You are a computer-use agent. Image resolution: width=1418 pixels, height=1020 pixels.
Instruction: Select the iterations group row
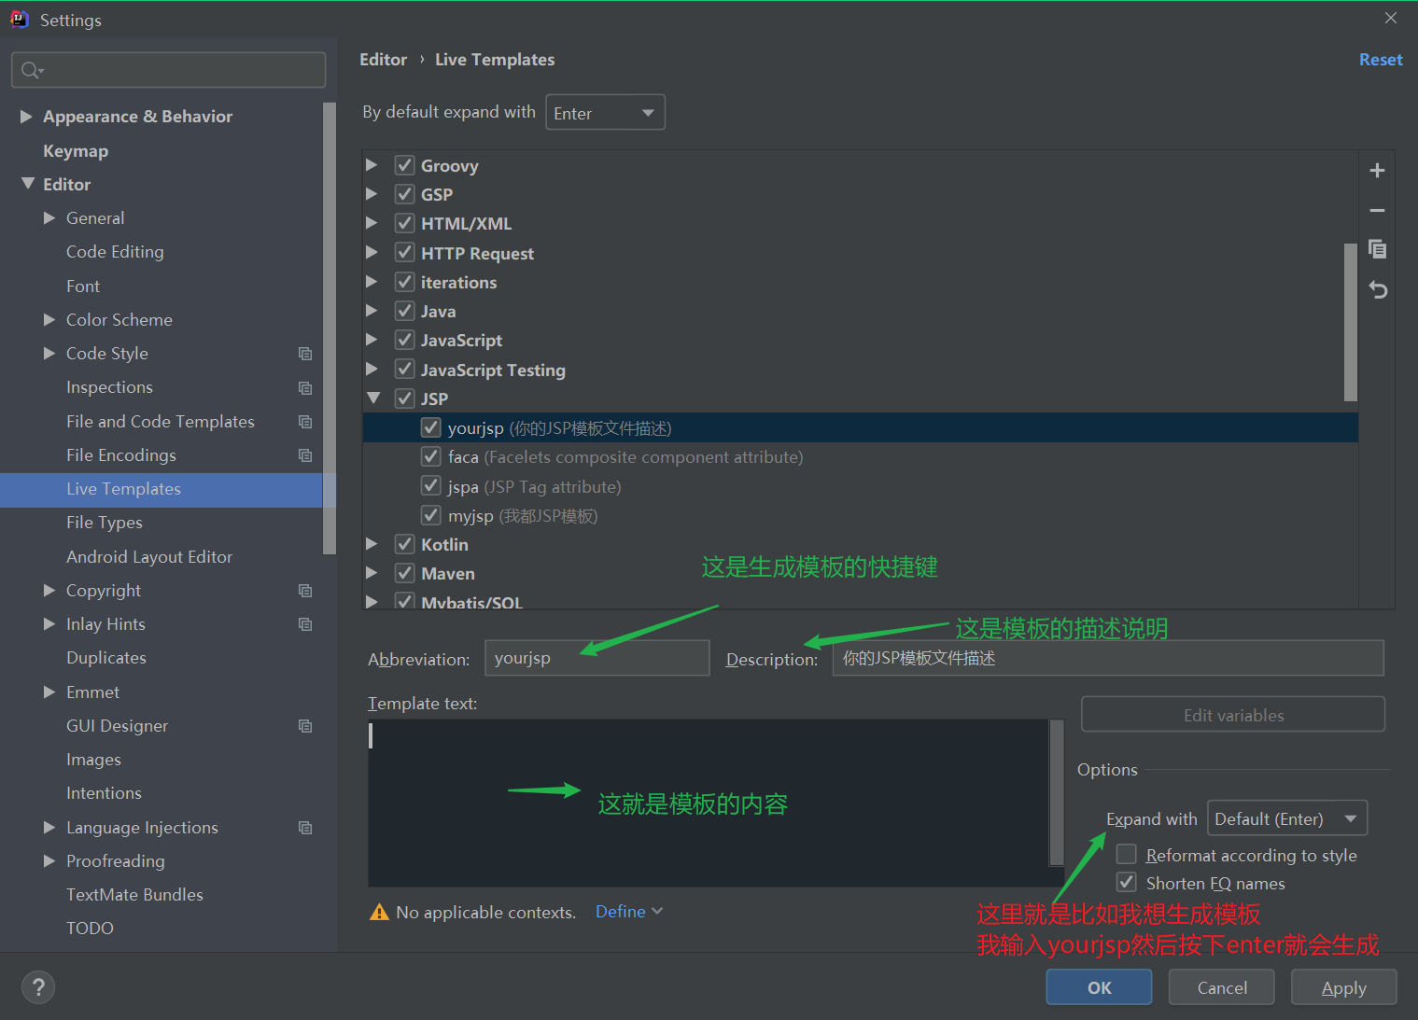click(860, 282)
